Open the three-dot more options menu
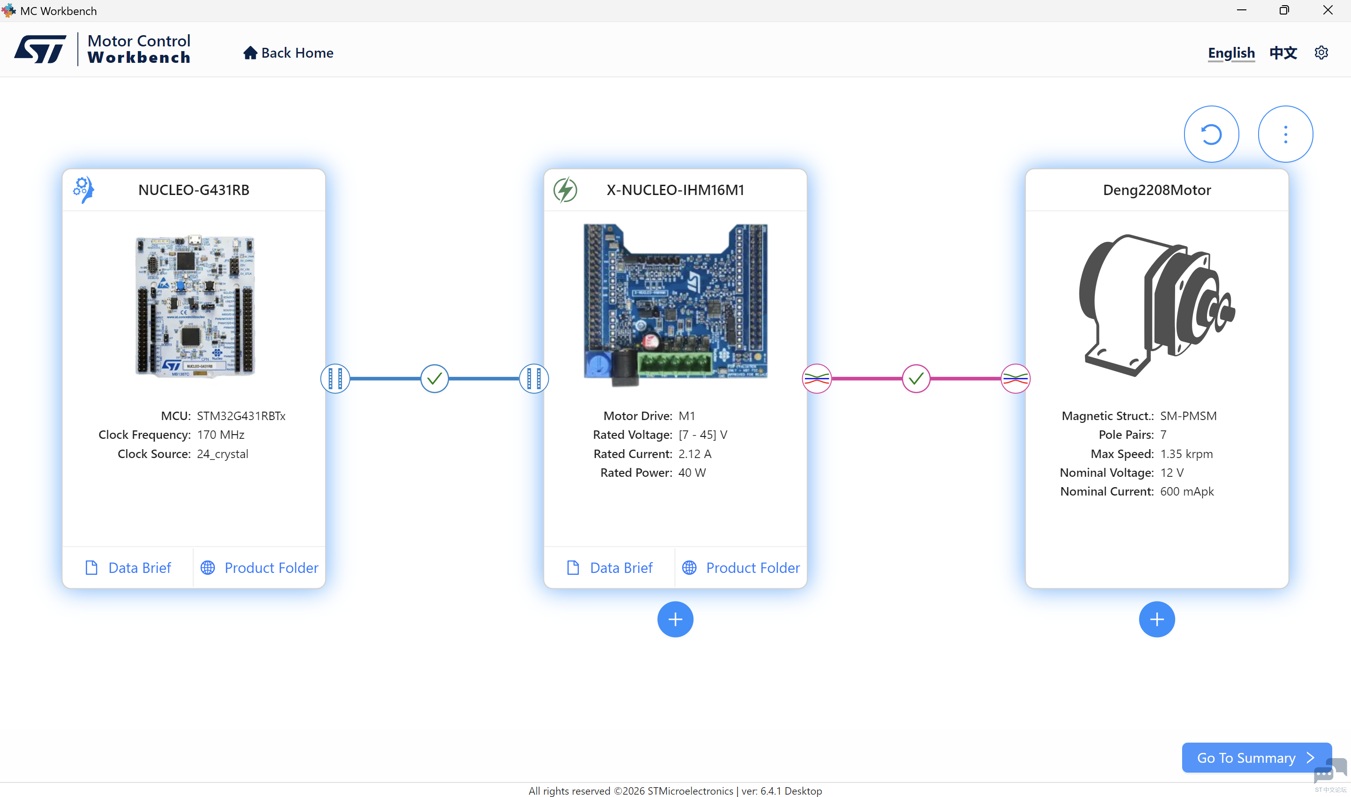Screen dimensions: 1351x797 (1285, 134)
